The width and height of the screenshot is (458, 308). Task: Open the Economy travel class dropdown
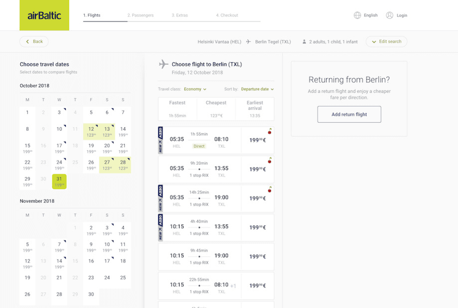(195, 89)
